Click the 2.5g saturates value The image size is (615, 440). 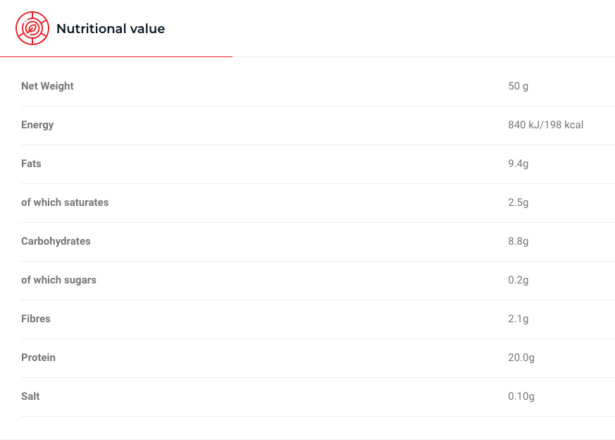[x=518, y=202]
